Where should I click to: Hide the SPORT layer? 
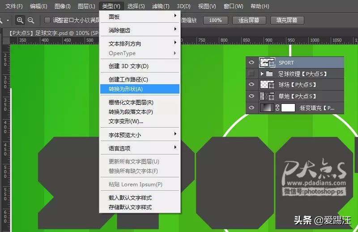pyautogui.click(x=251, y=62)
